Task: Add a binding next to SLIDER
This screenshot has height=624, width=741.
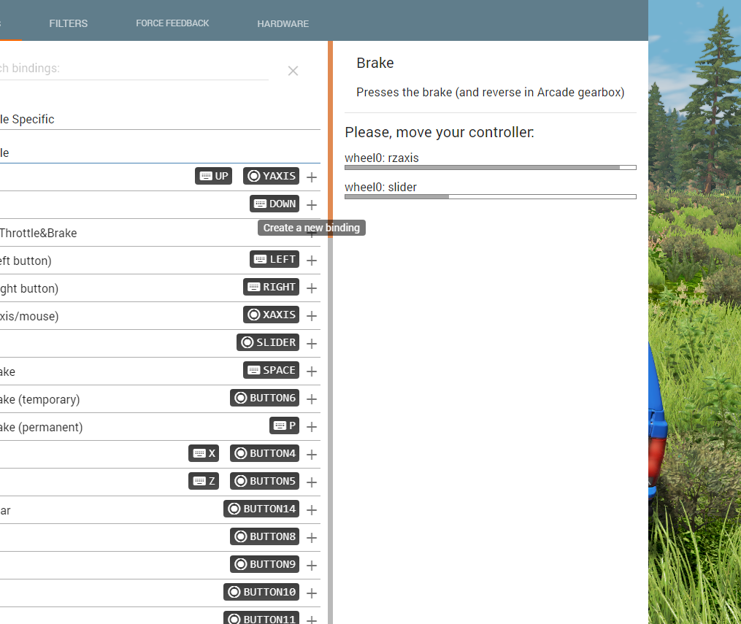Action: coord(312,344)
